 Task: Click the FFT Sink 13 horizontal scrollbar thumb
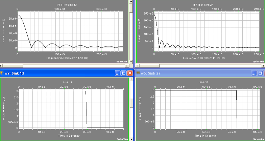pyautogui.click(x=13, y=65)
